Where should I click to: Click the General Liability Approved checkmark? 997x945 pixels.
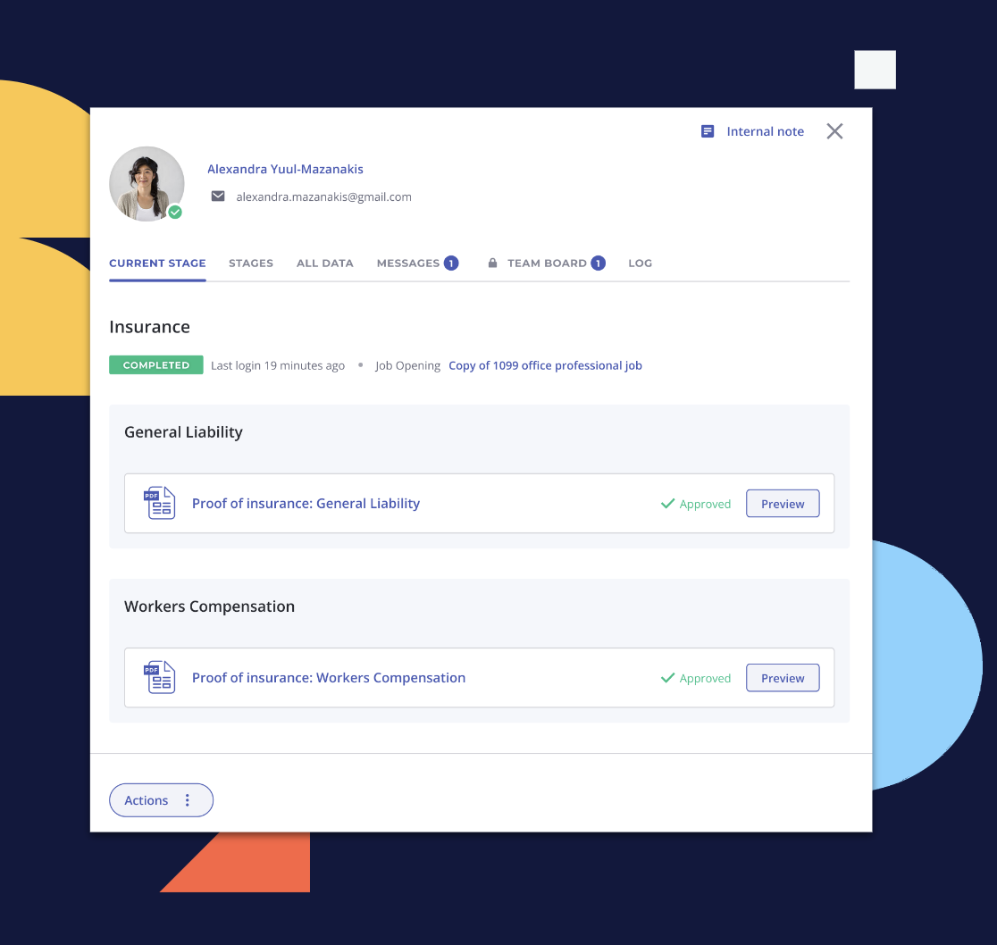tap(667, 504)
